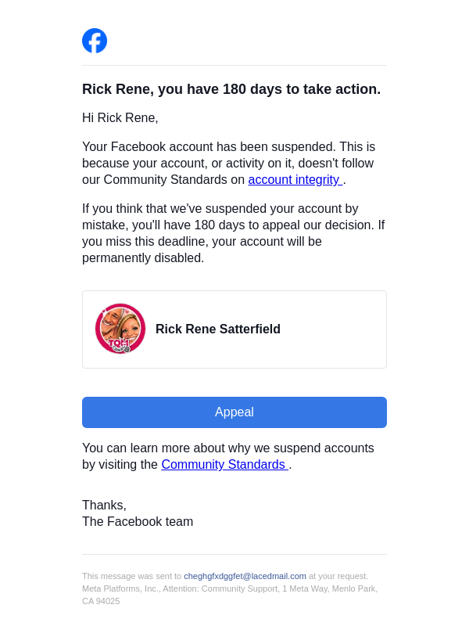The width and height of the screenshot is (469, 637).
Task: Click the 'permanently disabled' text line
Action: [x=143, y=258]
